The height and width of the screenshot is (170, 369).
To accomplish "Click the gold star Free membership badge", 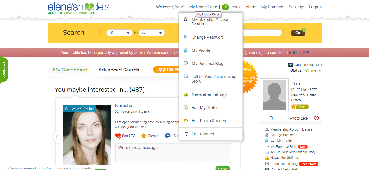I will pos(300,106).
